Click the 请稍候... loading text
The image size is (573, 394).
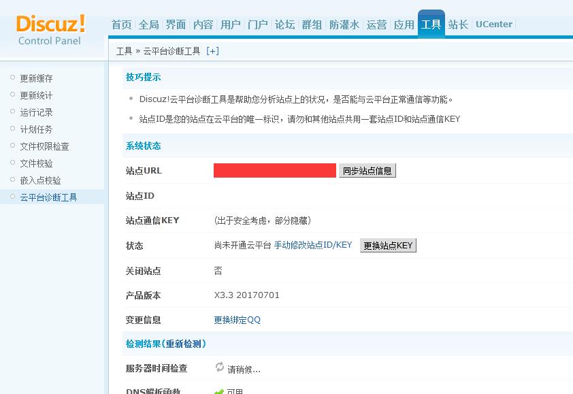coord(244,370)
